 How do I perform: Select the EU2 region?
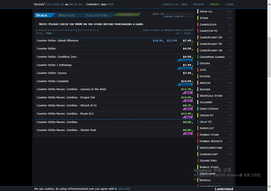pyautogui.click(x=57, y=4)
